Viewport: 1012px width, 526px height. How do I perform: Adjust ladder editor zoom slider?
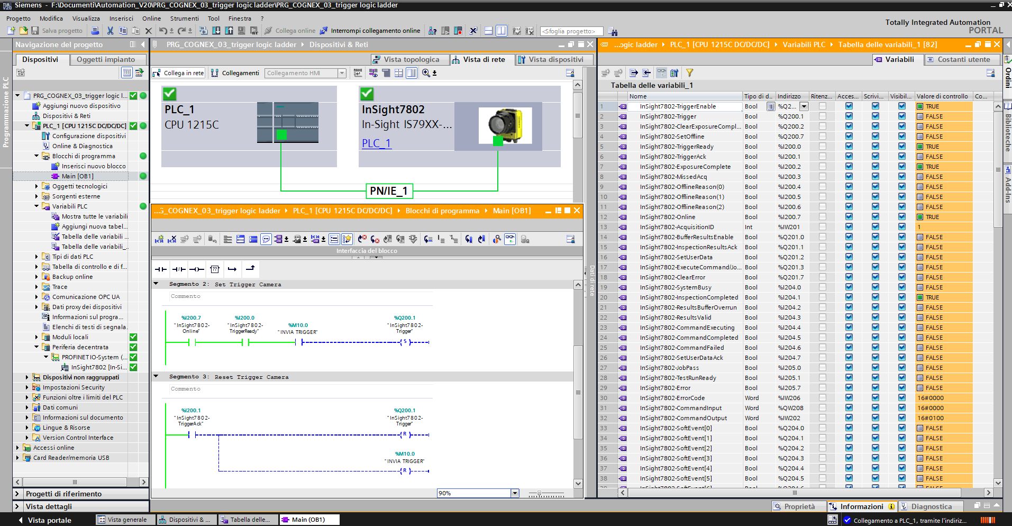[x=539, y=493]
